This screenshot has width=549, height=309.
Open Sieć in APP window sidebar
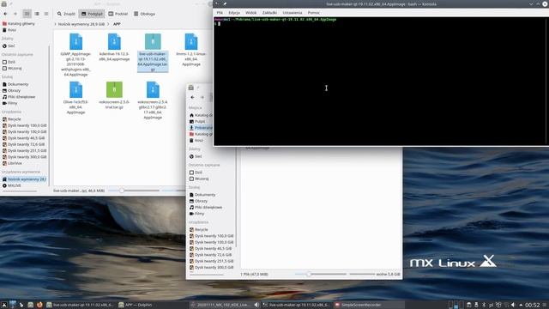(x=9, y=45)
